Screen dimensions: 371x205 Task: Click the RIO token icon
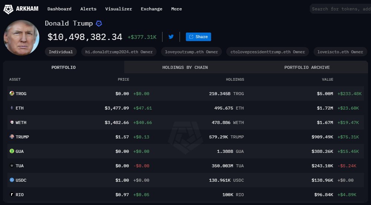pyautogui.click(x=12, y=194)
